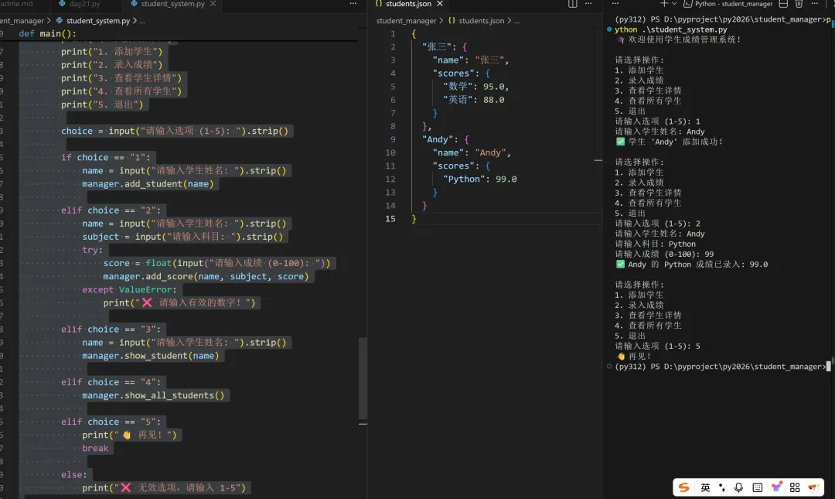835x499 pixels.
Task: Click the hollow circle decoration beside last prompt
Action: pyautogui.click(x=609, y=366)
